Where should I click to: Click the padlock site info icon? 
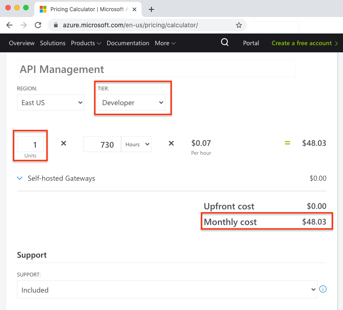[56, 25]
